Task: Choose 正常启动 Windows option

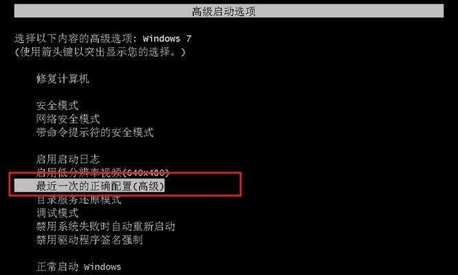Action: point(78,267)
